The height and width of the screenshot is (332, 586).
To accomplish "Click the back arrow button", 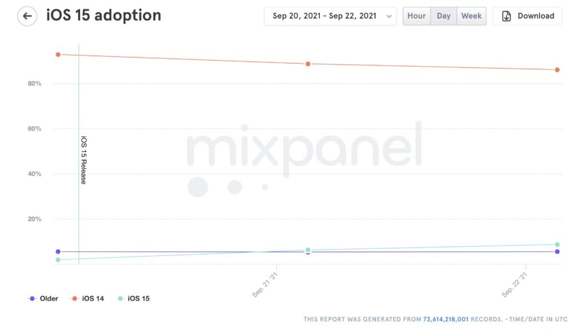I will pyautogui.click(x=27, y=16).
